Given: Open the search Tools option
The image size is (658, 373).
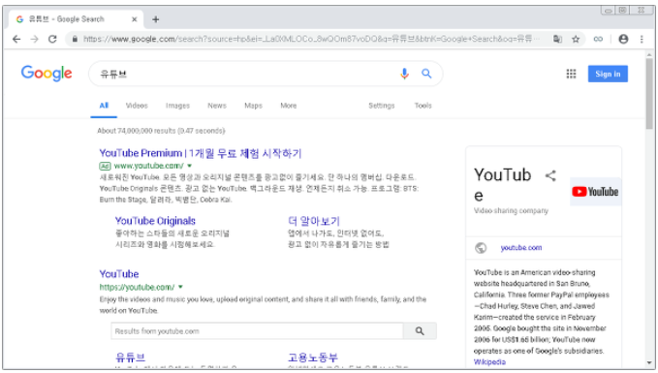Looking at the screenshot, I should pos(423,106).
